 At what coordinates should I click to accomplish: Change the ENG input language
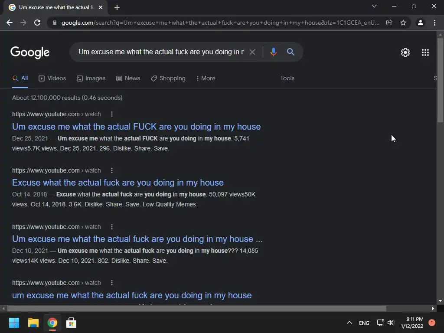[364, 323]
